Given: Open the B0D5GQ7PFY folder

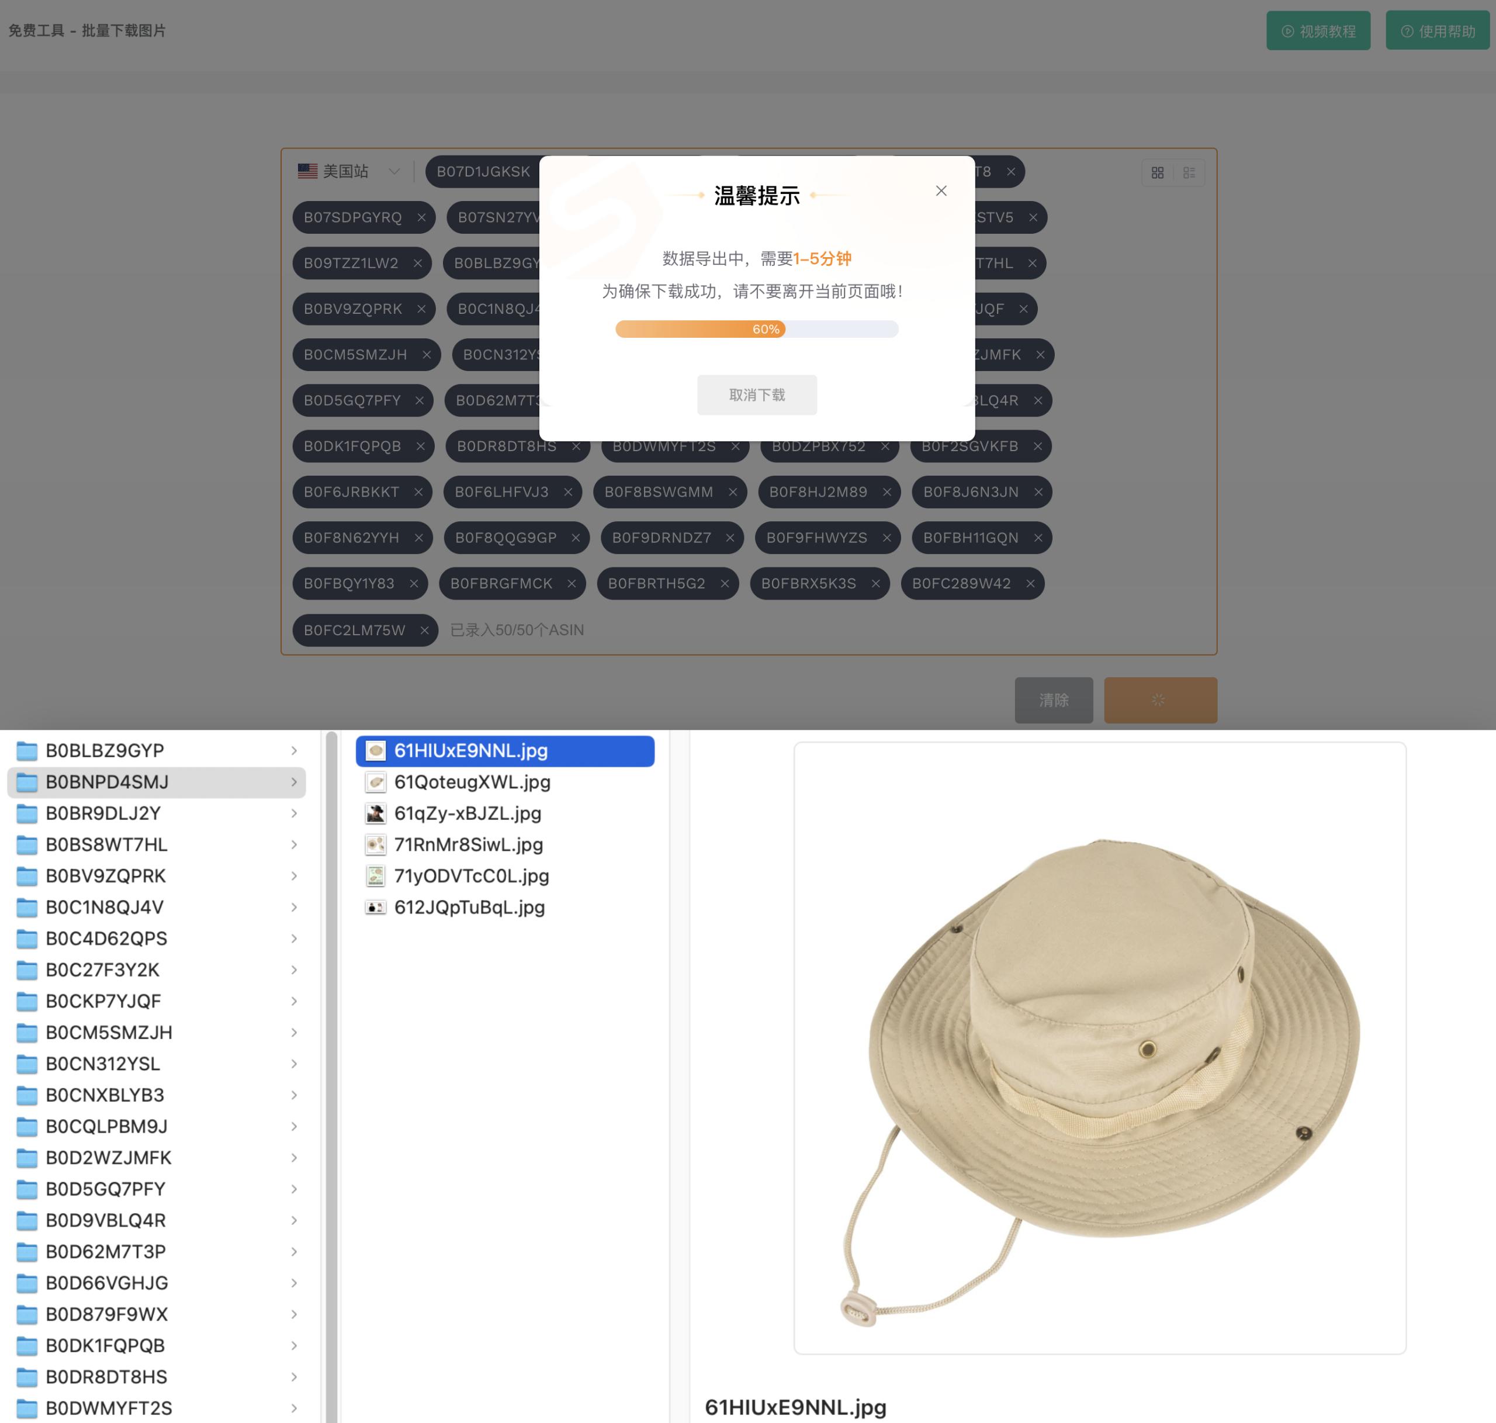Looking at the screenshot, I should (x=105, y=1189).
